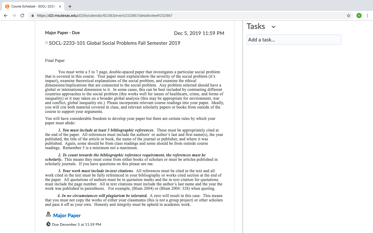Open the Tasks heading menu
The image size is (373, 233).
tap(256, 26)
